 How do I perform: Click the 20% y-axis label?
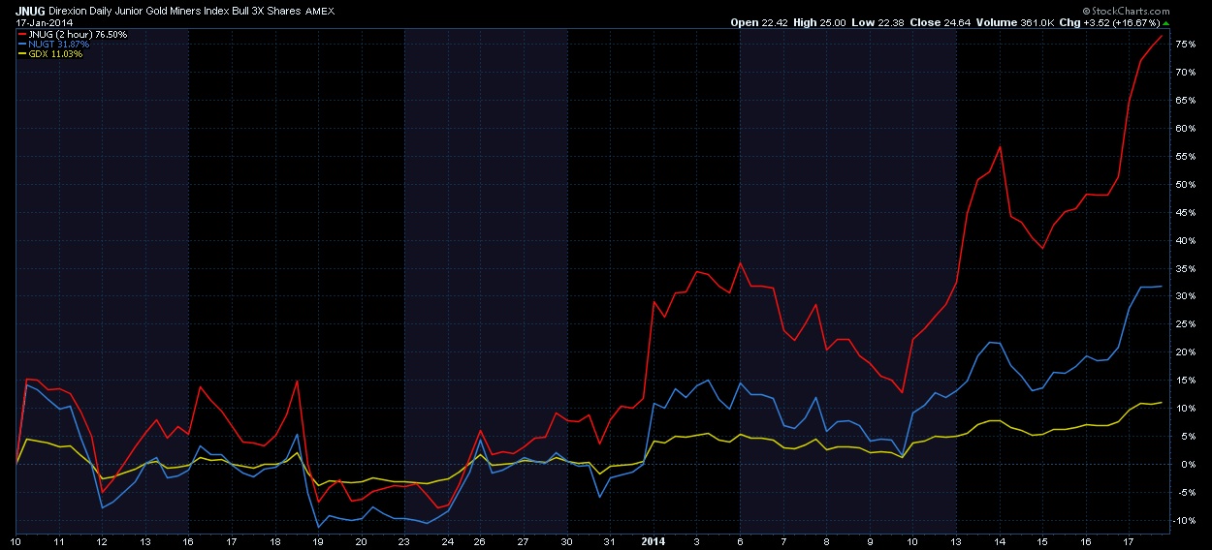1185,352
